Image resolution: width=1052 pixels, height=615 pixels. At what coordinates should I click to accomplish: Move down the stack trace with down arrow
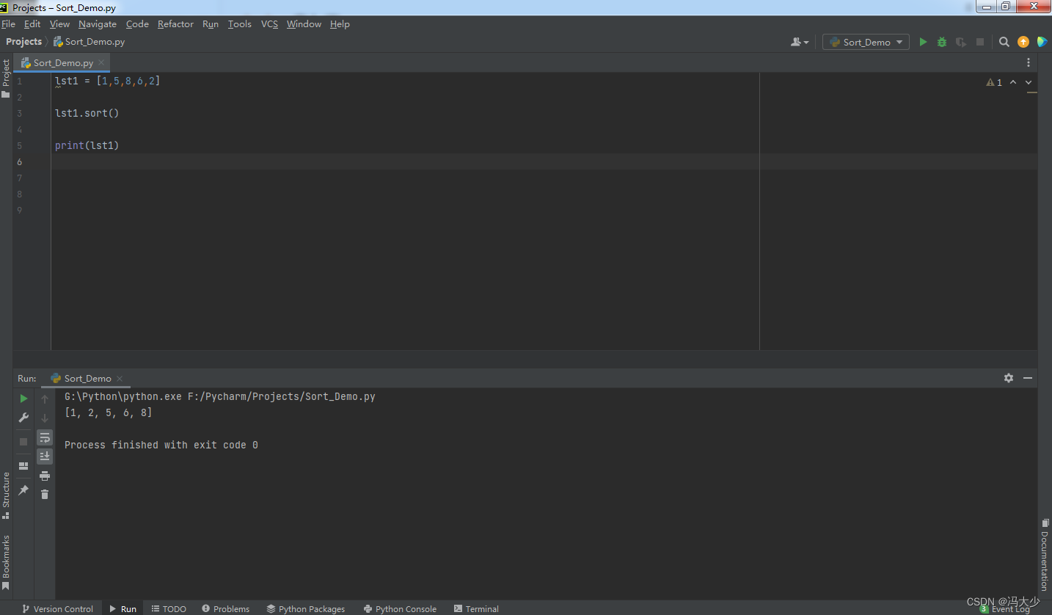45,418
